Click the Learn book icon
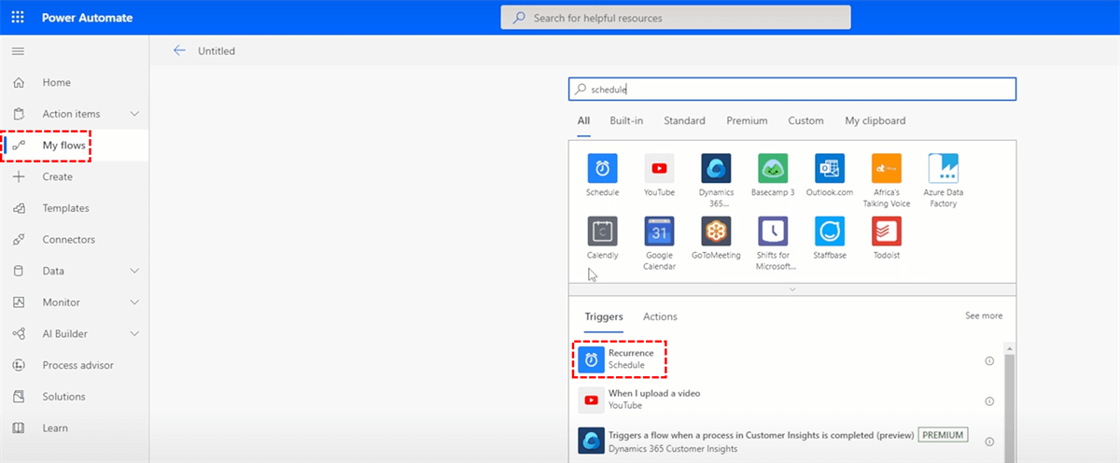1120x463 pixels. (x=19, y=428)
